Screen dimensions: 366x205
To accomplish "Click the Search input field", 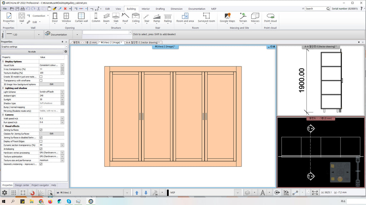I will click(x=316, y=9).
